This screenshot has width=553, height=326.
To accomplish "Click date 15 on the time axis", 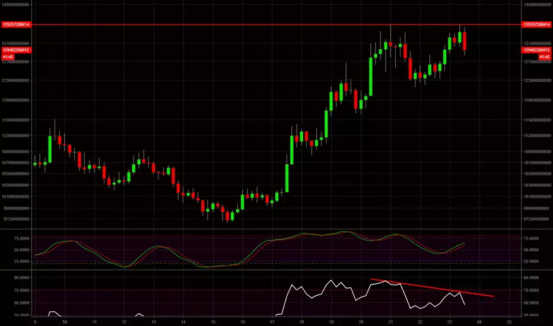I will click(213, 322).
